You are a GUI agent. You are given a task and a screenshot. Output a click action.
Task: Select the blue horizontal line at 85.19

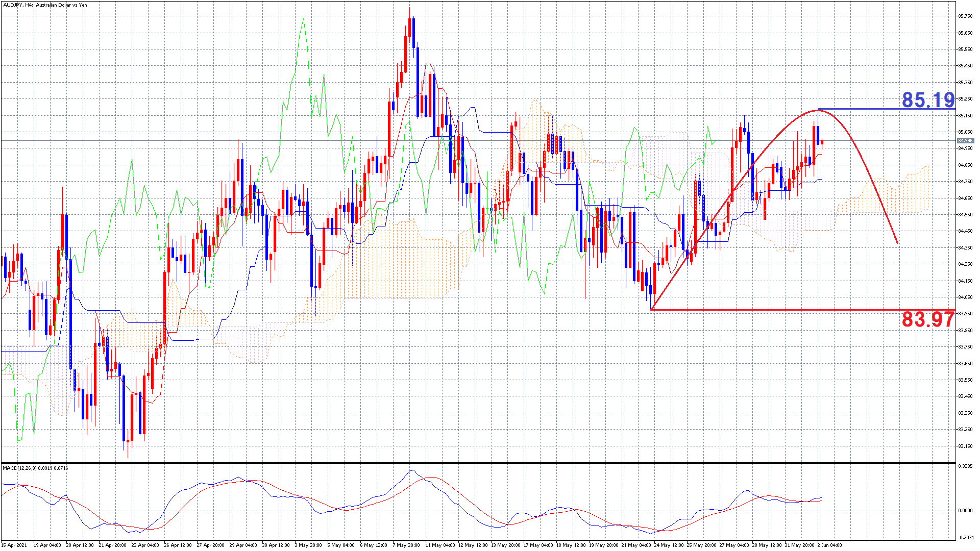click(x=868, y=109)
